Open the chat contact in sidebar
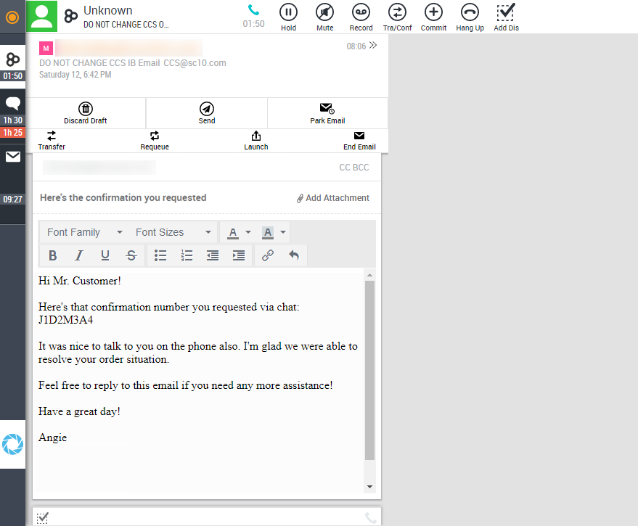The width and height of the screenshot is (638, 526). point(12,104)
